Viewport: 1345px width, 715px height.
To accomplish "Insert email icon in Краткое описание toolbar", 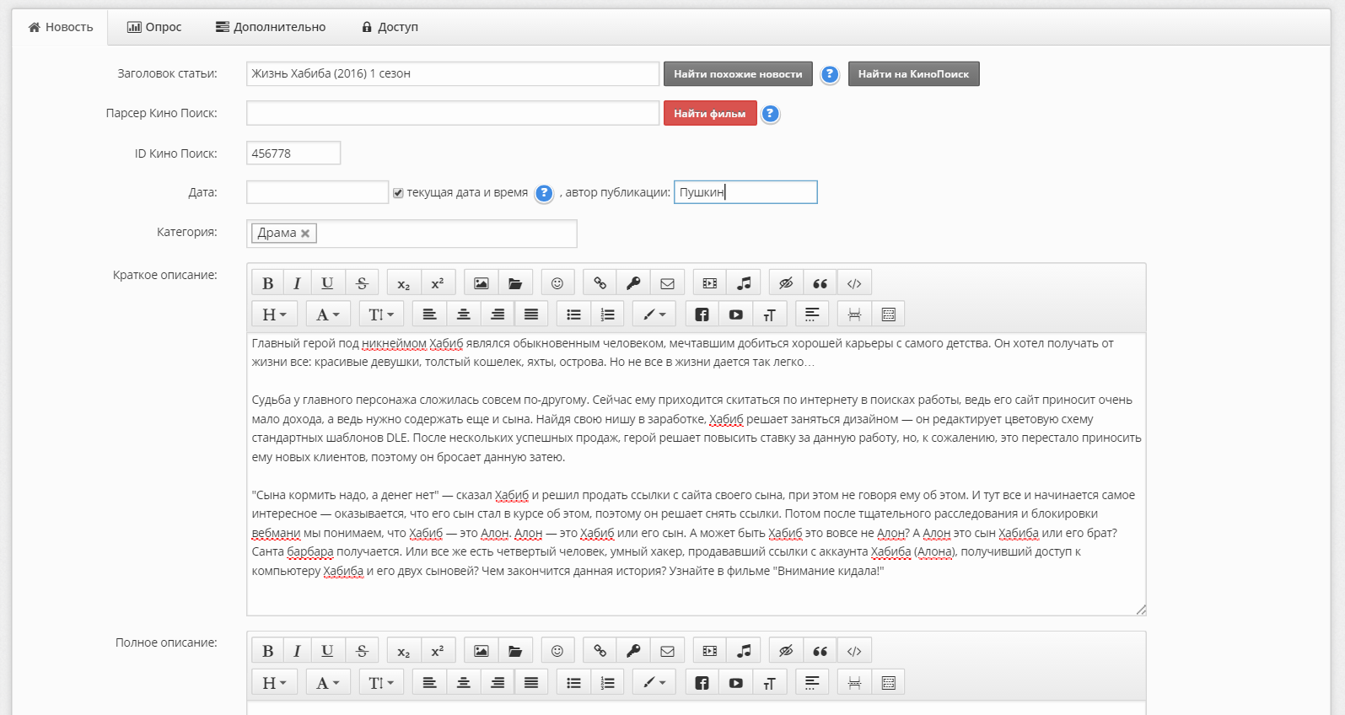I will click(x=667, y=283).
